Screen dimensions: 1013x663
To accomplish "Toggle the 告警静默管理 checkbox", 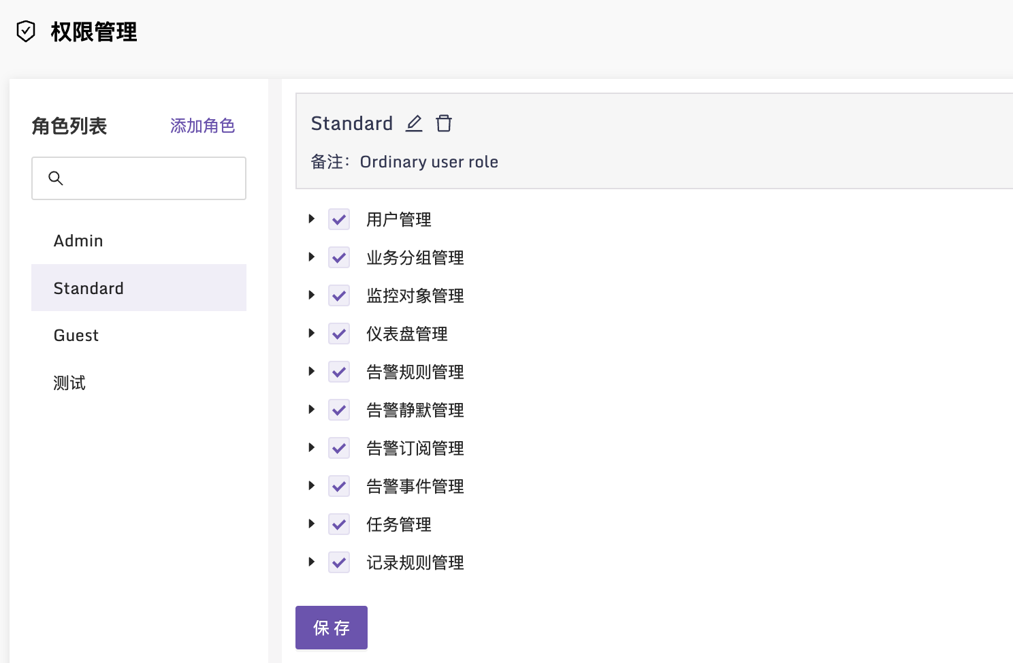I will (x=339, y=410).
